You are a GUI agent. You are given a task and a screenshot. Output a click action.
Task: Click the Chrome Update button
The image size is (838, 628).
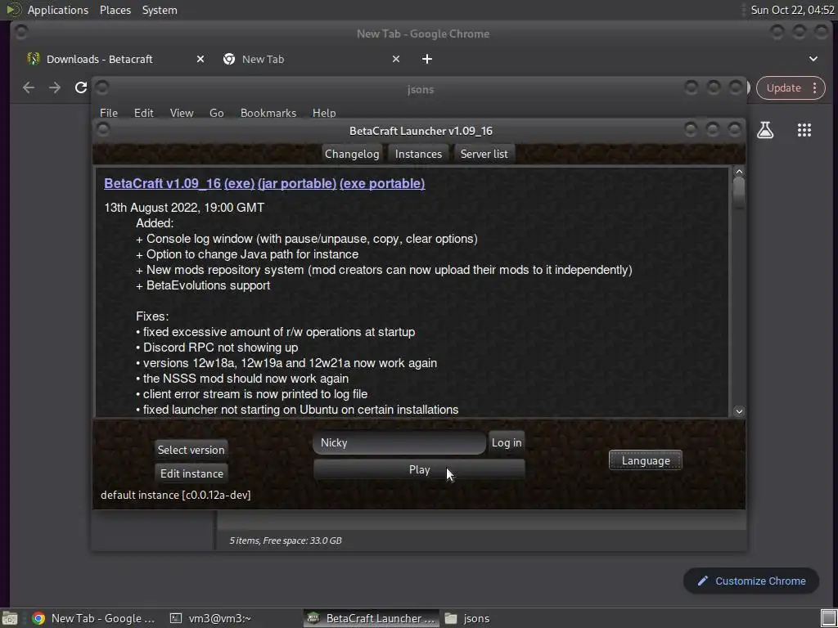783,87
